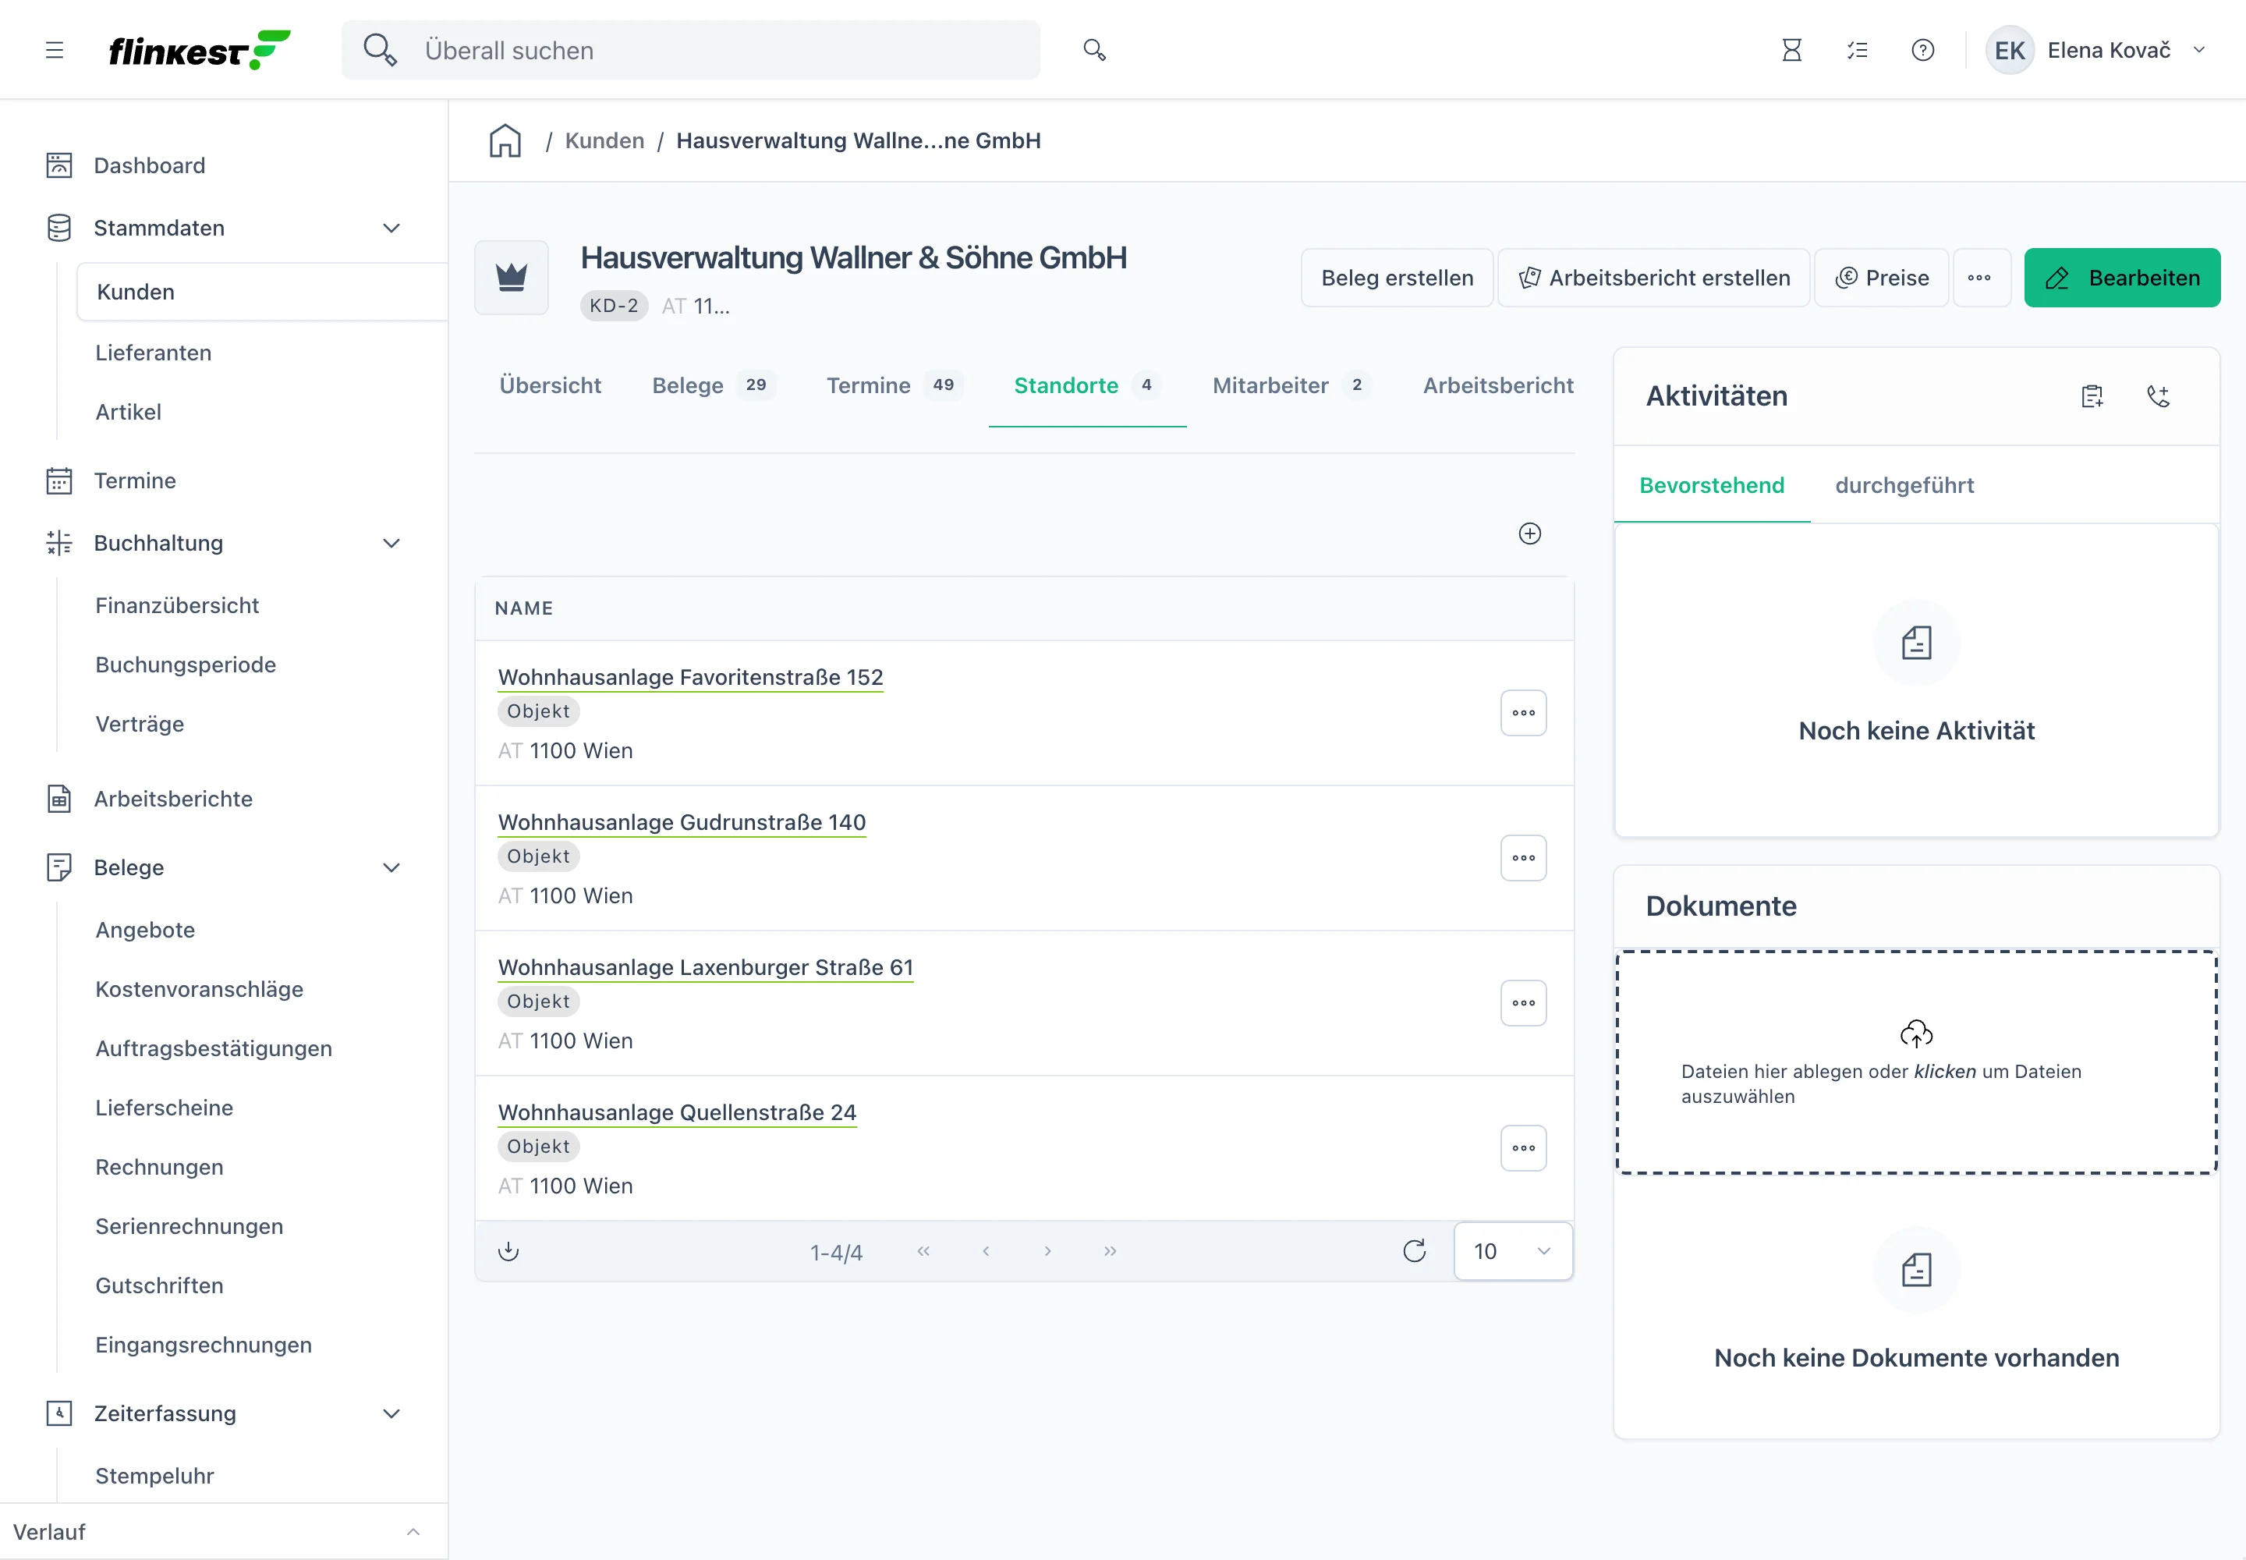2246x1560 pixels.
Task: Focus the Überall suchen search field
Action: tap(690, 50)
